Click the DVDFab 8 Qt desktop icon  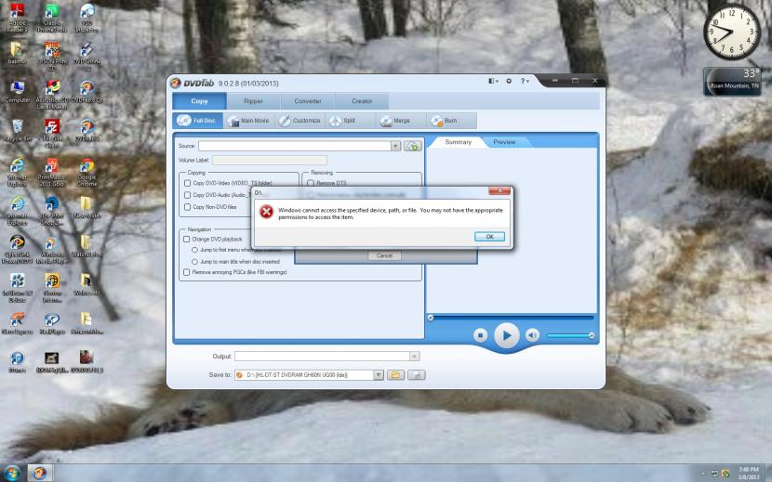click(x=87, y=92)
